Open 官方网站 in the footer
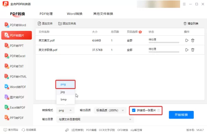 click(x=11, y=130)
